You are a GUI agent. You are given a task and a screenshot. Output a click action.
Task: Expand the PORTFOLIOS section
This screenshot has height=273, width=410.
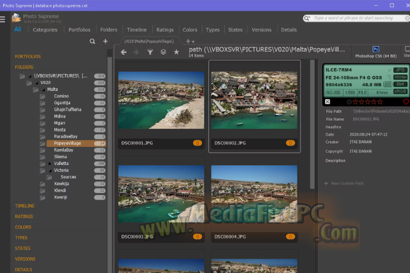pyautogui.click(x=28, y=56)
